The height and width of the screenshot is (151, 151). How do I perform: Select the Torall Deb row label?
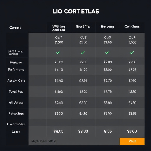coord(16,91)
